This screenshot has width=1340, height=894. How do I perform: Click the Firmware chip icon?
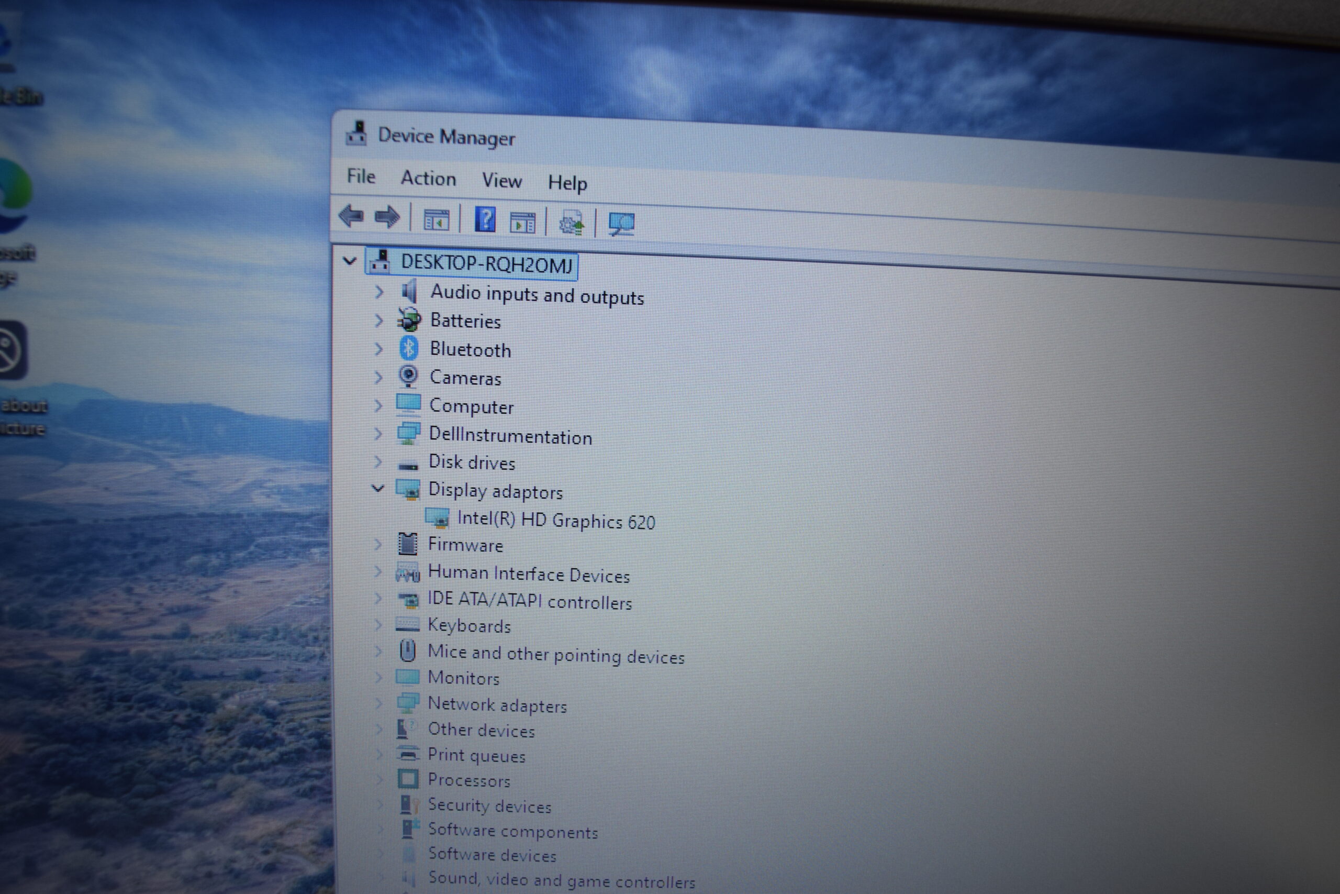pyautogui.click(x=407, y=544)
